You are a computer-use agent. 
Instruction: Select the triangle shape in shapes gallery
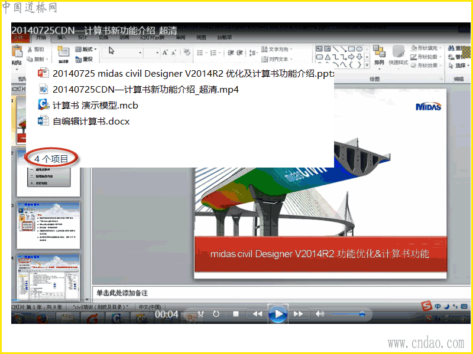click(x=328, y=57)
